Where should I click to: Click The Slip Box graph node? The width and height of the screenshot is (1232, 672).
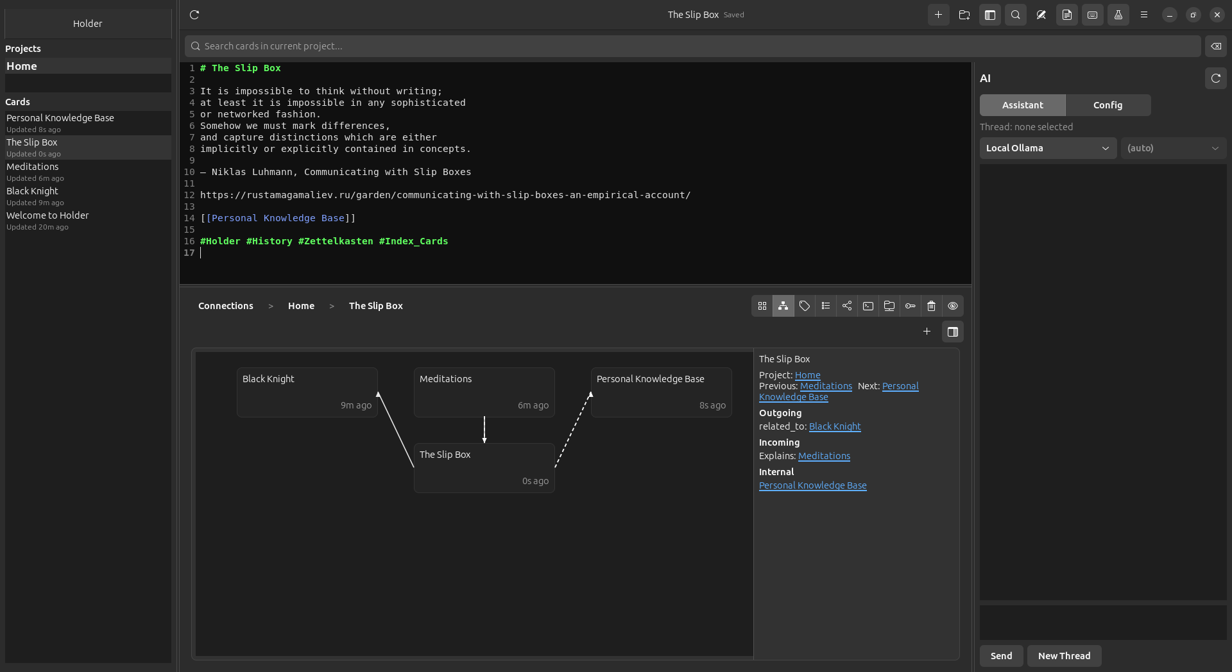pos(484,468)
